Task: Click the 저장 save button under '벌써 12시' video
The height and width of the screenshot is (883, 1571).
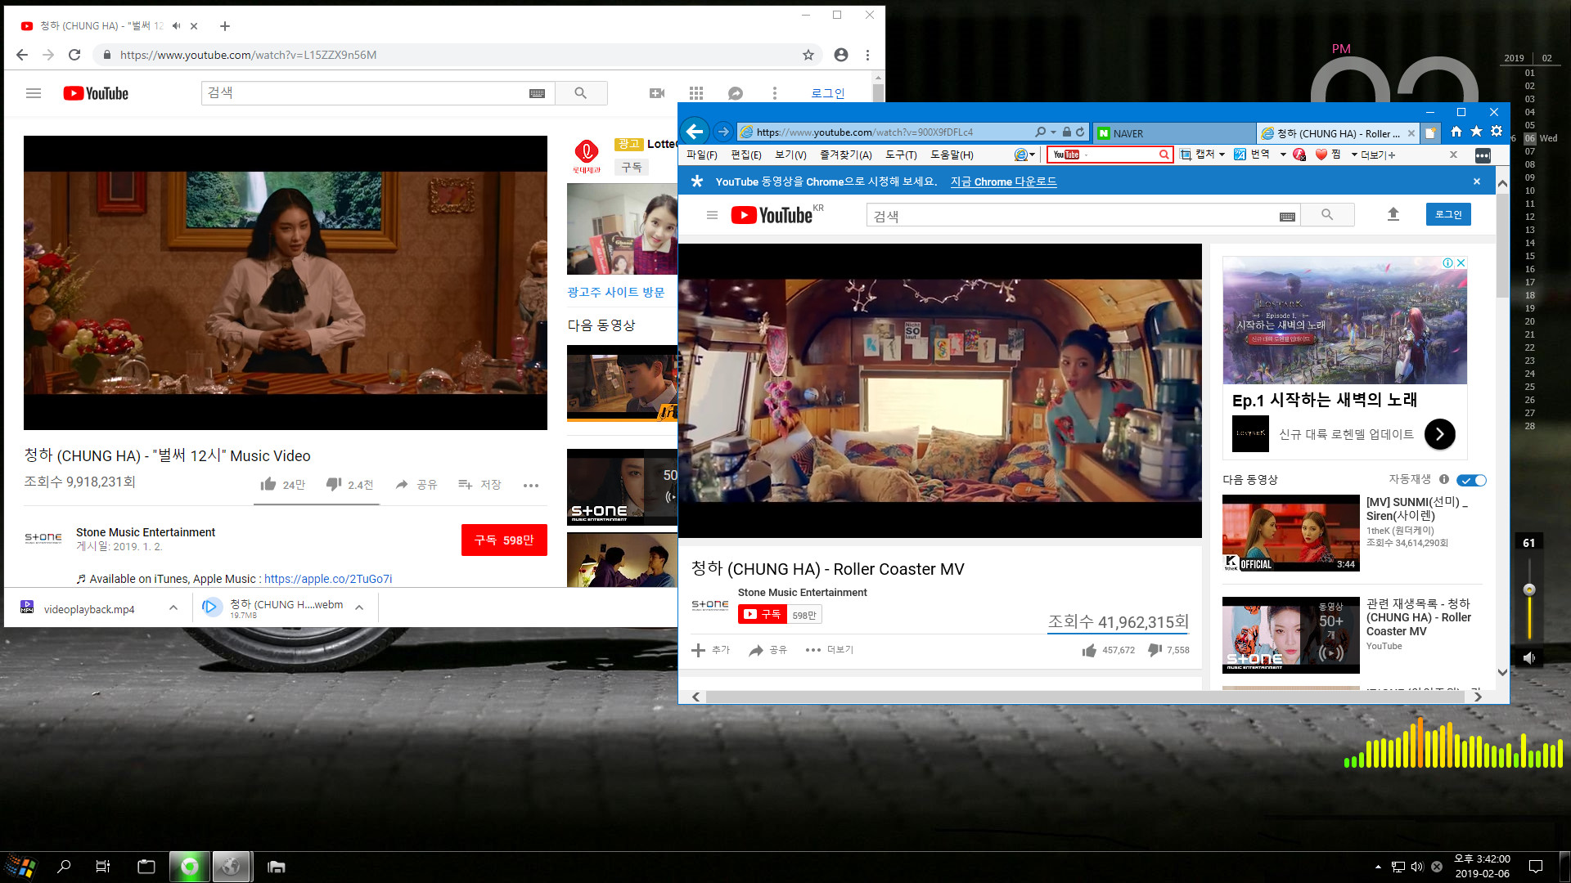Action: click(x=479, y=485)
